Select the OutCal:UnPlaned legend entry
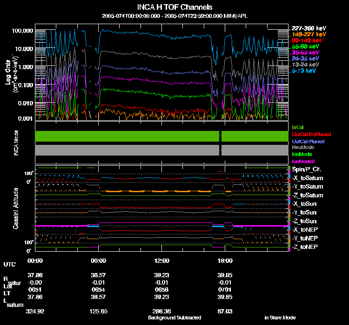This screenshot has width=349, height=325. point(311,134)
